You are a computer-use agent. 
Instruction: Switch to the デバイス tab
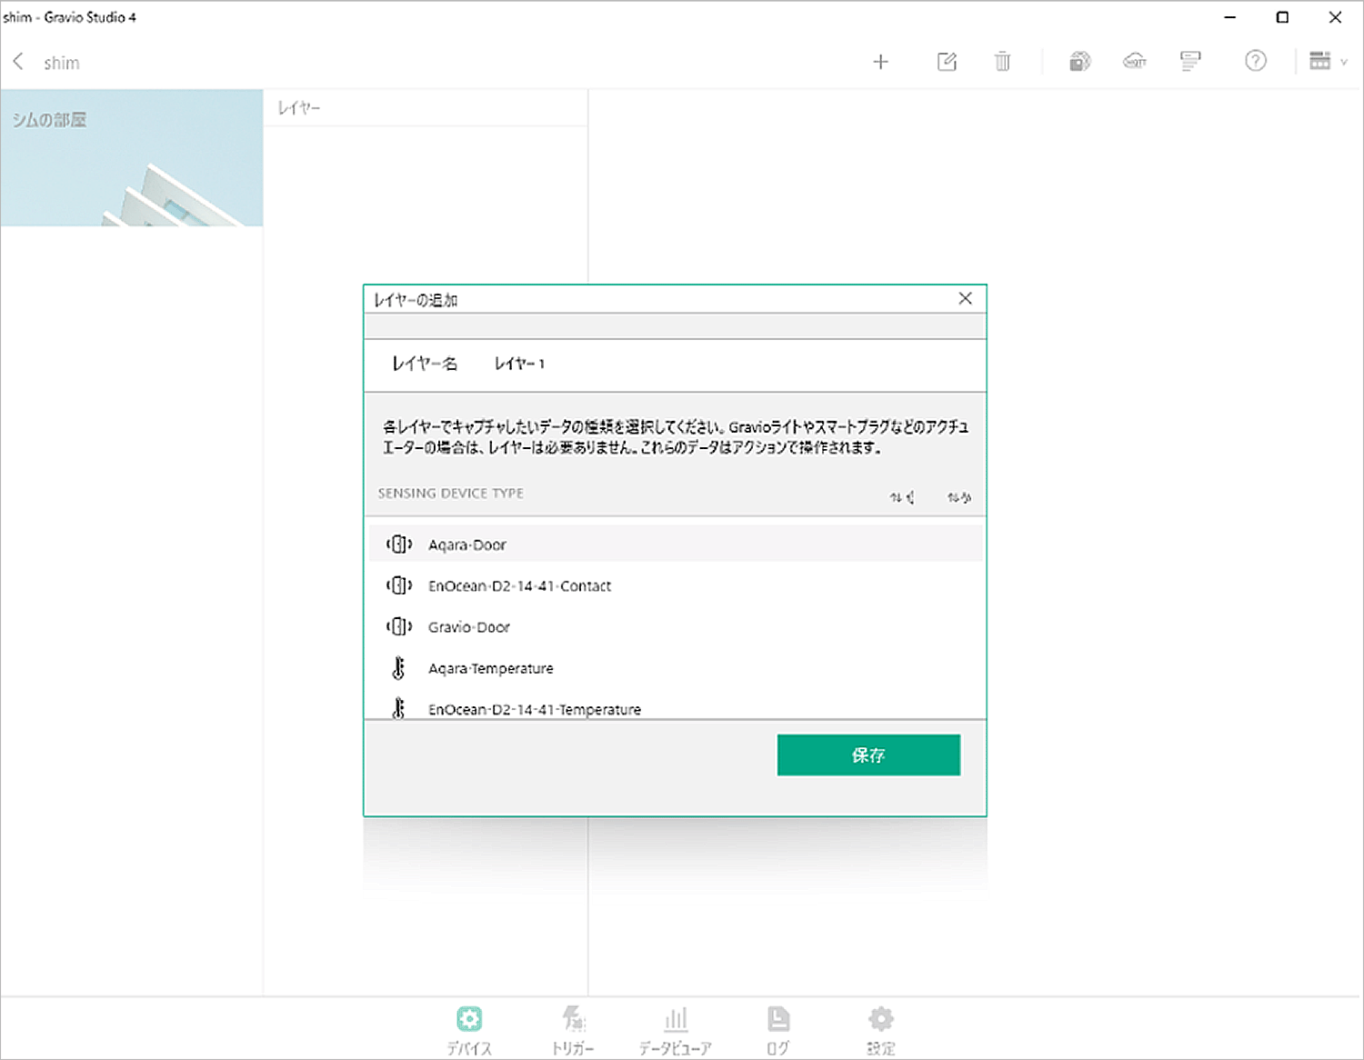469,1031
